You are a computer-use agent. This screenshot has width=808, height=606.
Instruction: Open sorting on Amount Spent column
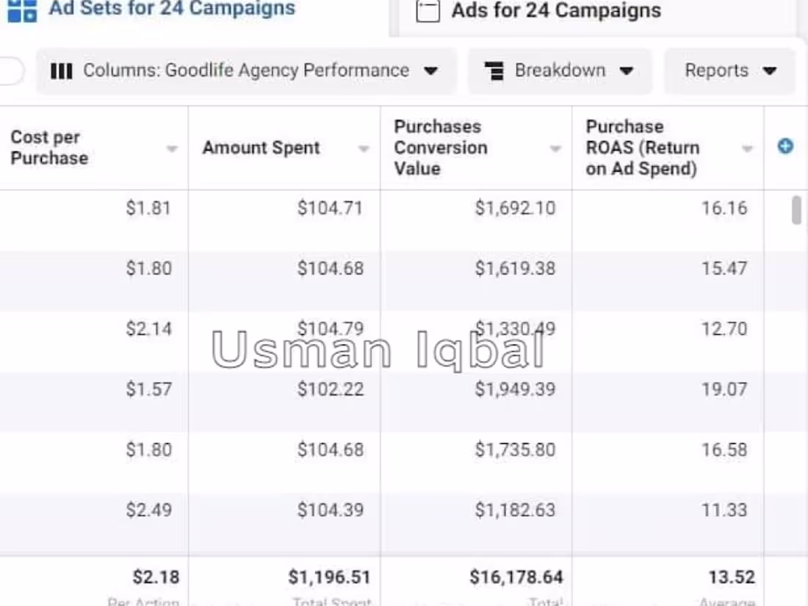(x=364, y=148)
